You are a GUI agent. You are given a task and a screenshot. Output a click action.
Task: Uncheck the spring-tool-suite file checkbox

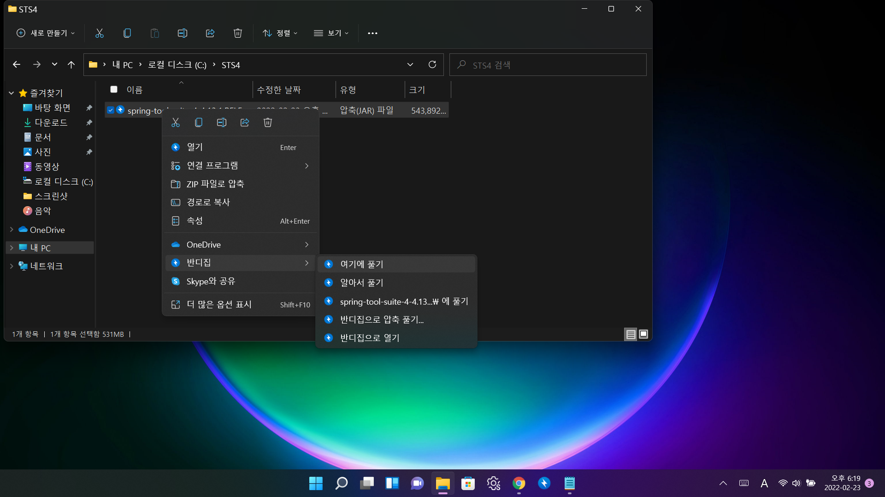tap(111, 110)
